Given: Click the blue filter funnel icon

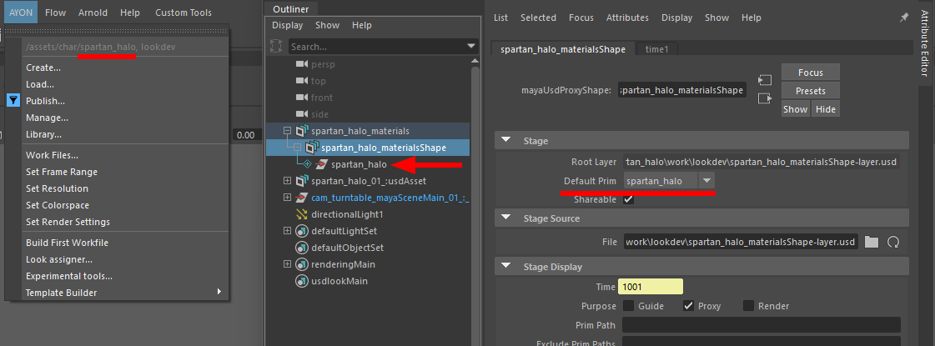Looking at the screenshot, I should (x=13, y=100).
